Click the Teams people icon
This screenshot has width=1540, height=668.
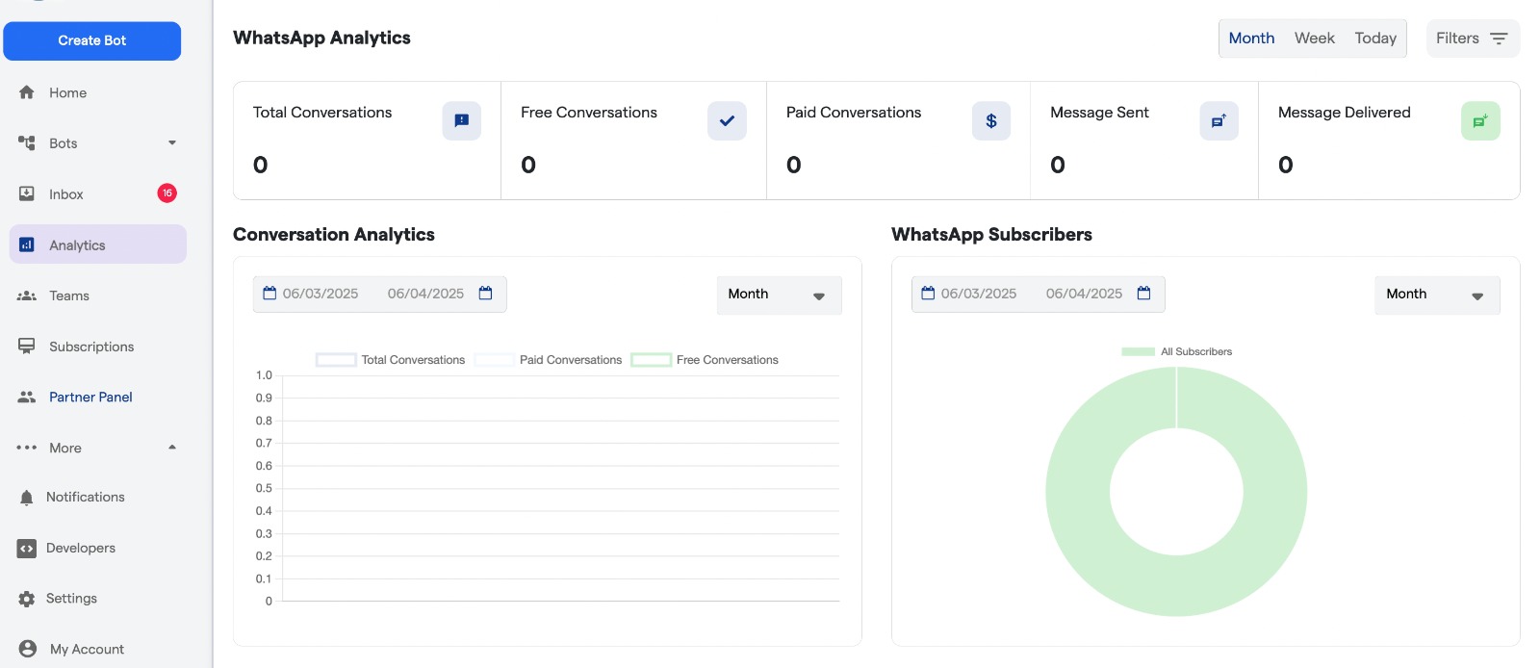coord(27,295)
